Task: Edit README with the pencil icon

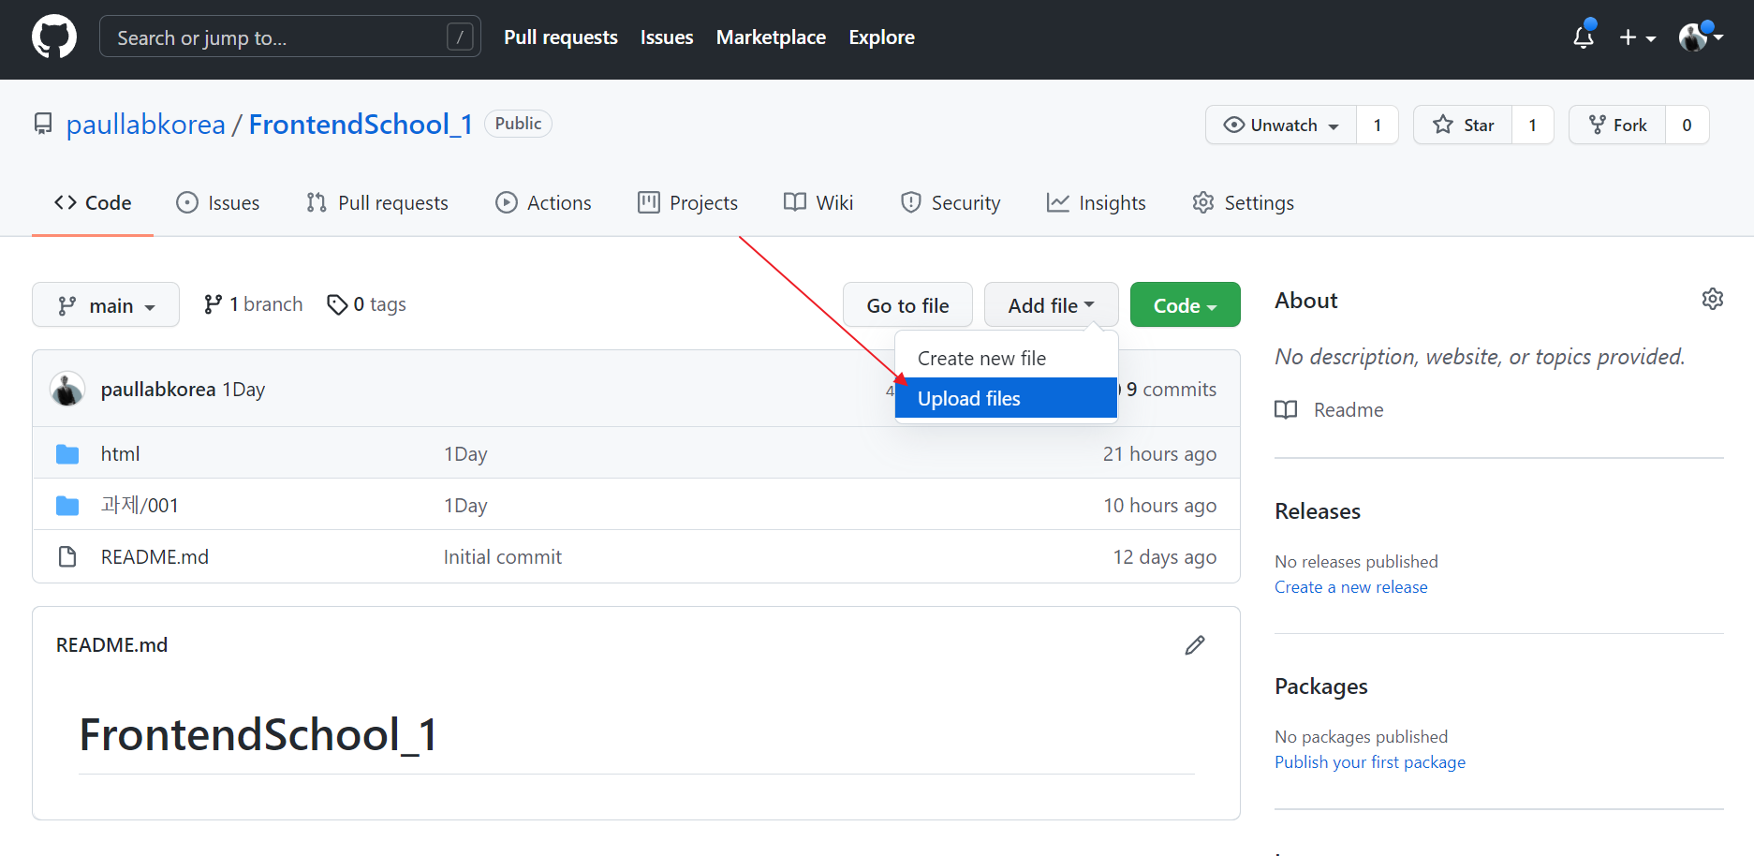Action: tap(1195, 645)
